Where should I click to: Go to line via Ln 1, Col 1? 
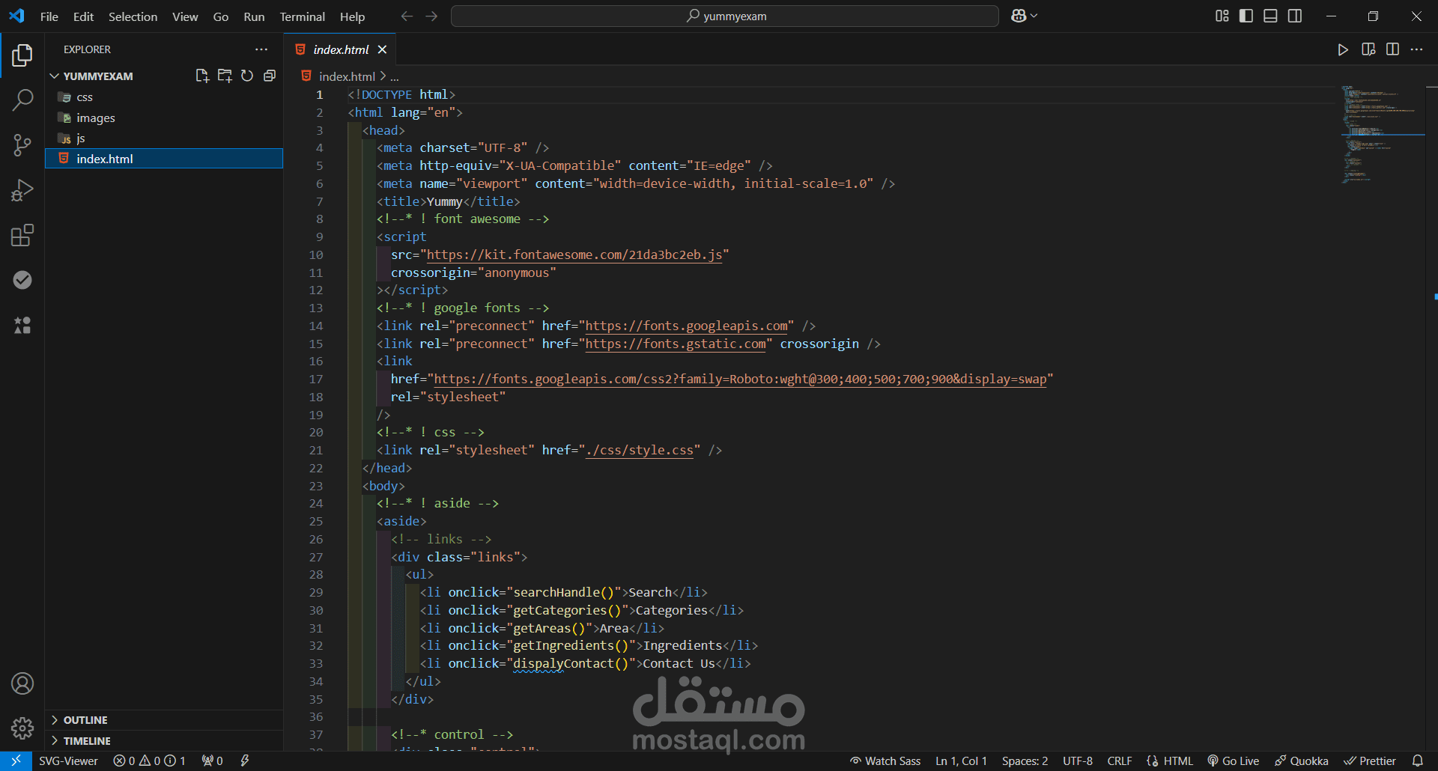(x=961, y=761)
